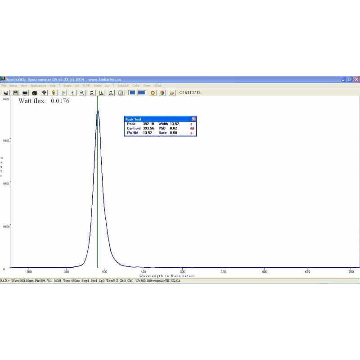360x360 pixels.
Task: Open the Solar/UV menu item
Action: coord(123,85)
